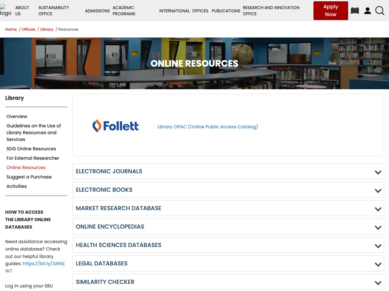Open Library OPAC catalog link
Image resolution: width=389 pixels, height=291 pixels.
point(208,127)
